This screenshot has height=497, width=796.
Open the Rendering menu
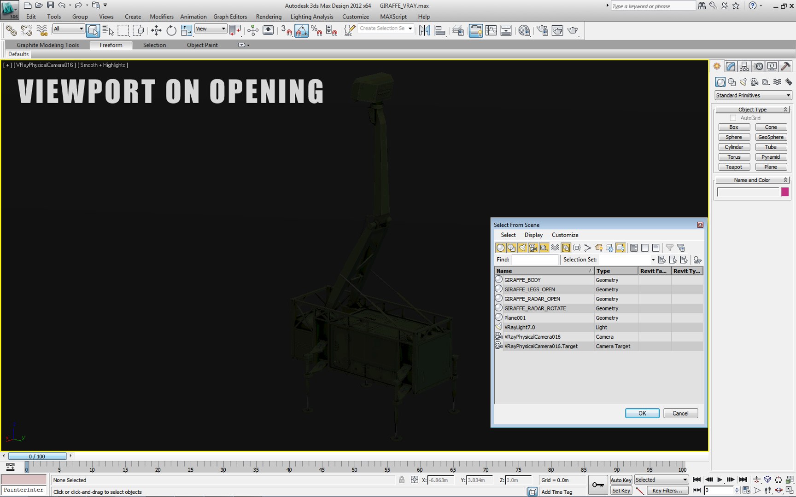(269, 17)
